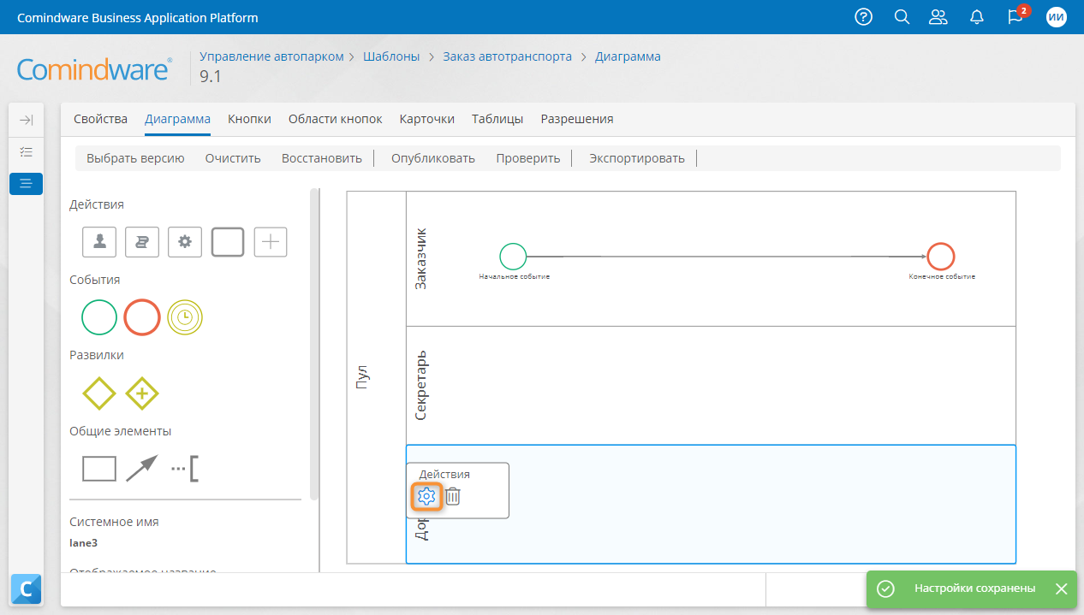Click the Настройки сохранены message text
Screen dimensions: 1084x615
click(x=974, y=588)
